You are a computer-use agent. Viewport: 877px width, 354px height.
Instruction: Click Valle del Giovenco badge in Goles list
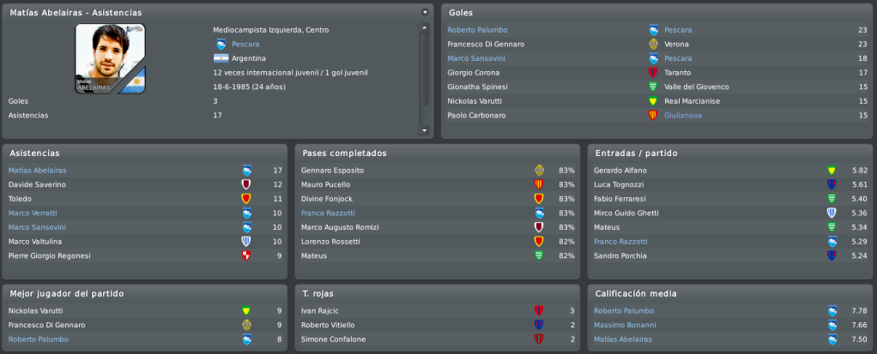[x=653, y=87]
